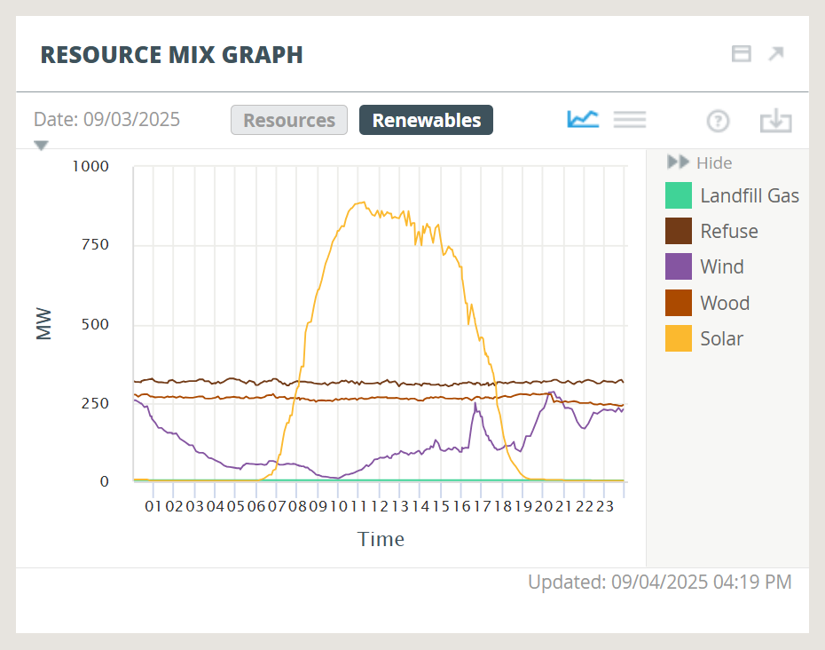Toggle Landfill Gas series in legend
Image resolution: width=825 pixels, height=650 pixels.
pos(749,195)
